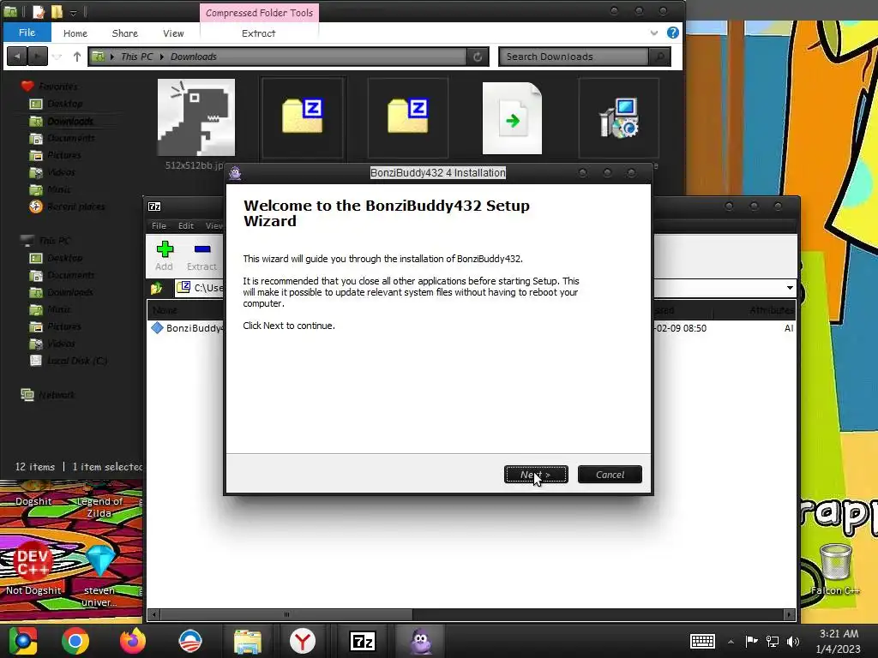Open recent locations dropdown in Explorer
Screen dimensions: 878x658
[57, 57]
